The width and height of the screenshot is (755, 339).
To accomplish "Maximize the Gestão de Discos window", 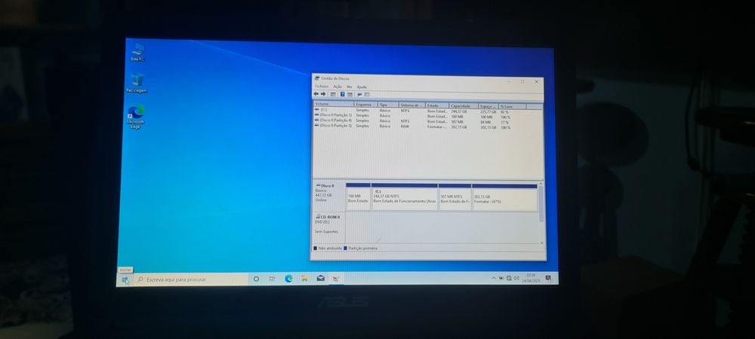I will tap(522, 81).
